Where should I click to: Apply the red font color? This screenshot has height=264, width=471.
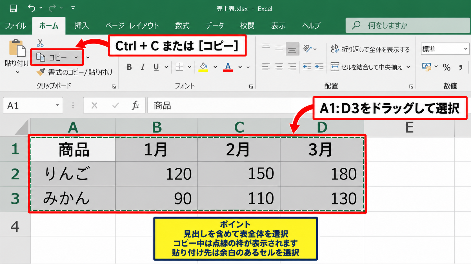[x=228, y=67]
